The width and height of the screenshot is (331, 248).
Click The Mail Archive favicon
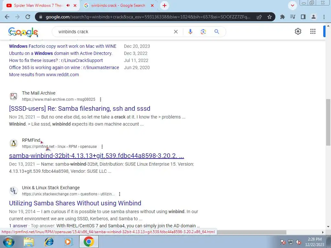[x=14, y=96]
